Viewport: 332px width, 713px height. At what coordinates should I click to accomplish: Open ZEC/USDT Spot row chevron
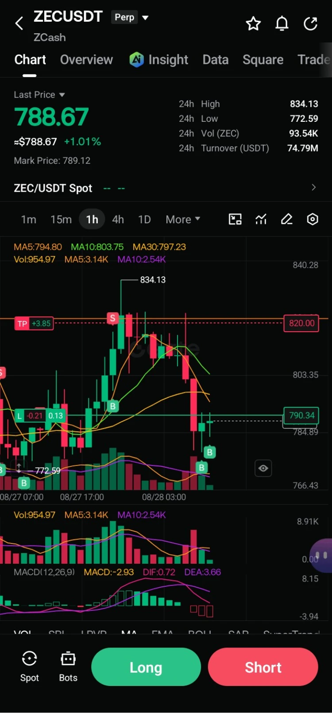[x=313, y=187]
